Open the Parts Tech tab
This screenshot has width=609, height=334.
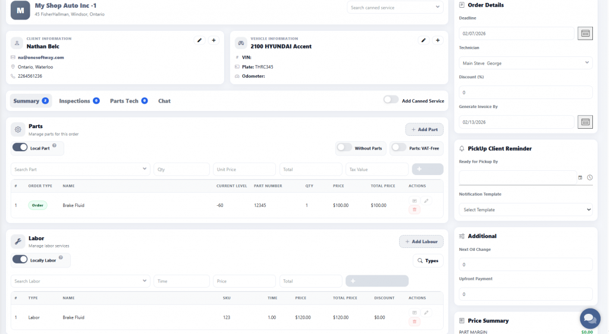(x=128, y=101)
